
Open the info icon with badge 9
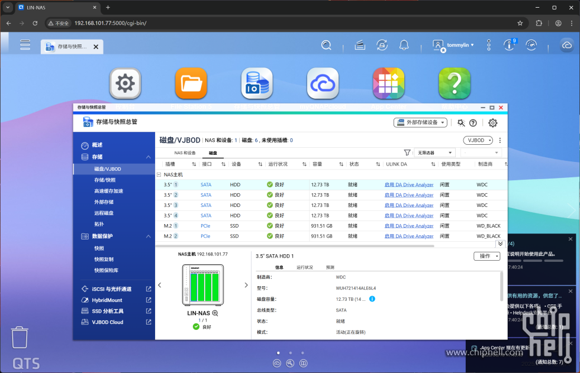[x=510, y=45]
